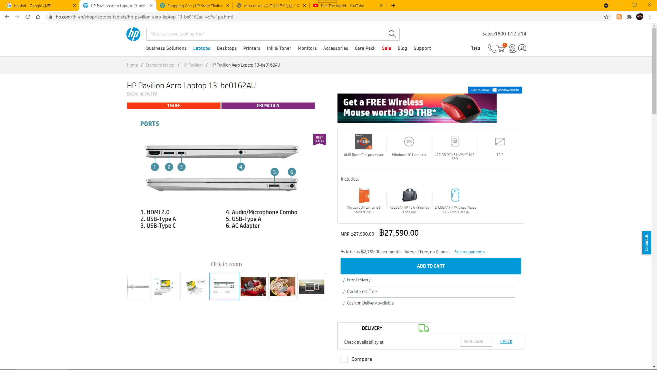Click the Home breadcrumb
This screenshot has height=370, width=657.
(132, 65)
